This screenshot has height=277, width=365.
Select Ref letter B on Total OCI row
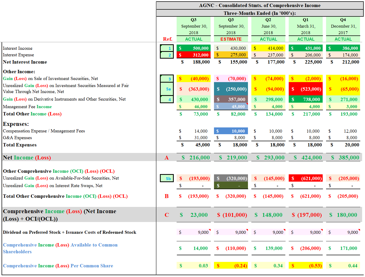166,196
